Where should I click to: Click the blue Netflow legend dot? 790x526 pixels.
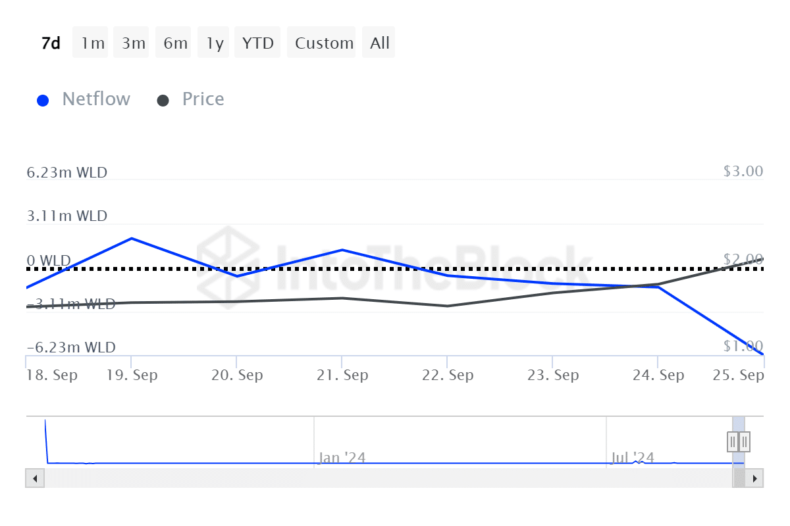click(43, 99)
